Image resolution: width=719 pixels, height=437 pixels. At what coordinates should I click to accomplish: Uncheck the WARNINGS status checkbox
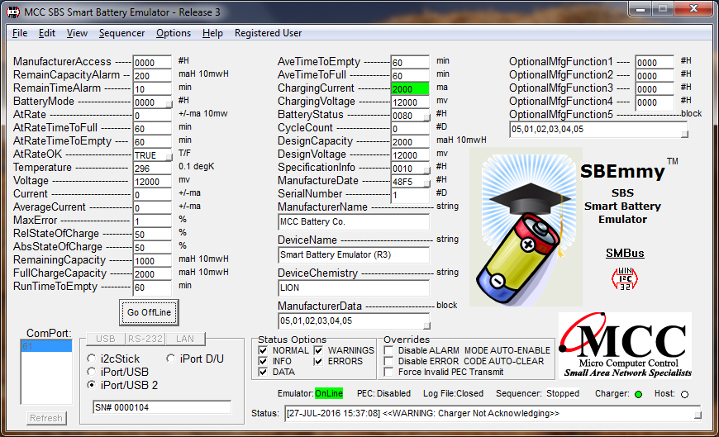[318, 350]
